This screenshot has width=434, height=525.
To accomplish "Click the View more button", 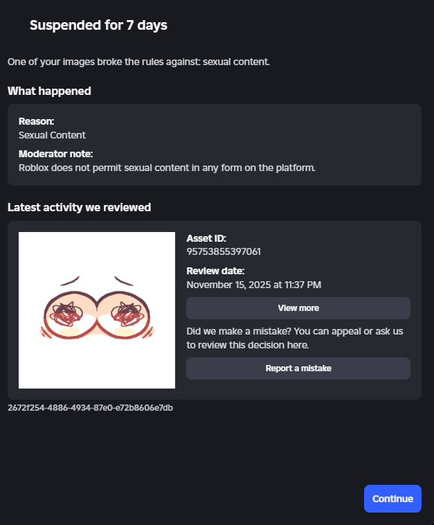I will (x=298, y=308).
